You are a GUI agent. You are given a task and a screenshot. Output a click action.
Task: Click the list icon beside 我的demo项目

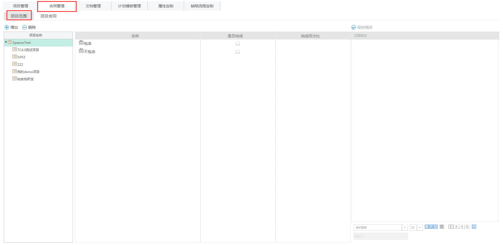pos(15,71)
